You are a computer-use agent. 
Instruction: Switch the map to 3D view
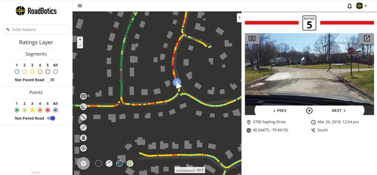coord(83,127)
